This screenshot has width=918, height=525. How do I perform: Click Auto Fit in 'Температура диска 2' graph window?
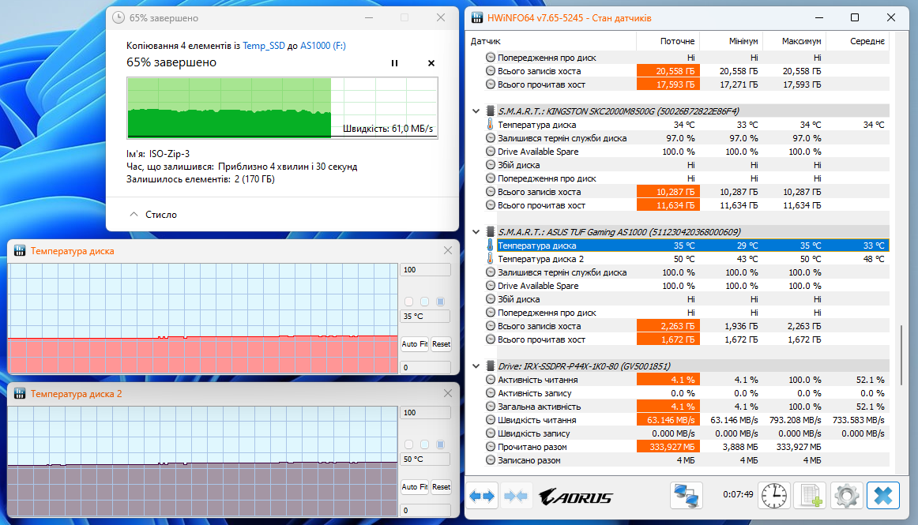415,487
